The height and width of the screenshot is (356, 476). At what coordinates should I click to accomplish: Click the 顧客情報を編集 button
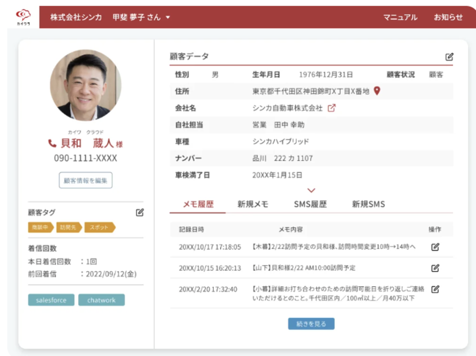point(86,180)
